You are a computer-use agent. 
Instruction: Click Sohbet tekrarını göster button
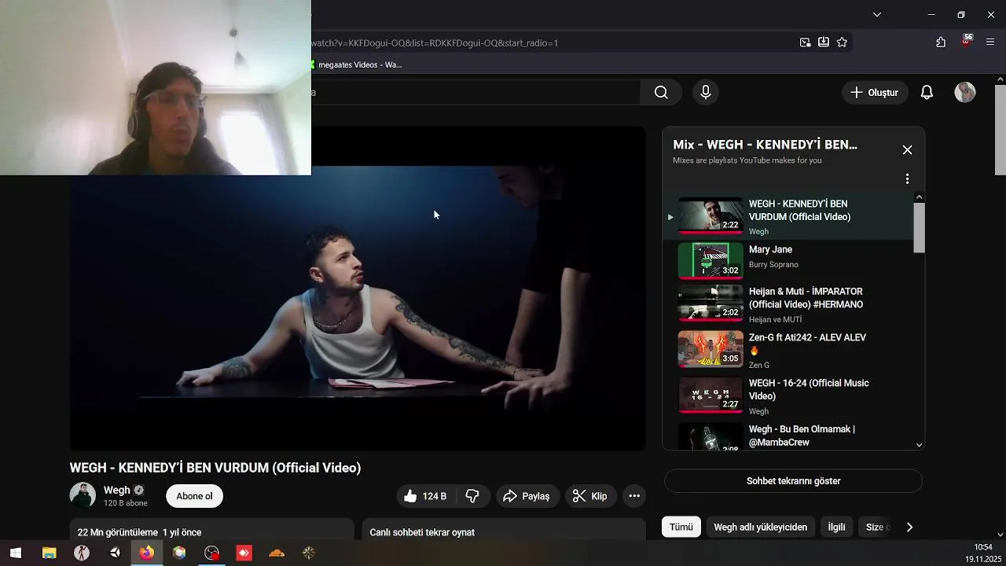[793, 481]
